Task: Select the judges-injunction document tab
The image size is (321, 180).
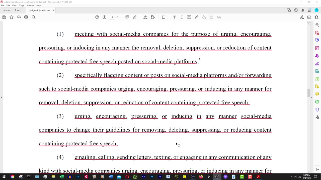Action: [40, 10]
